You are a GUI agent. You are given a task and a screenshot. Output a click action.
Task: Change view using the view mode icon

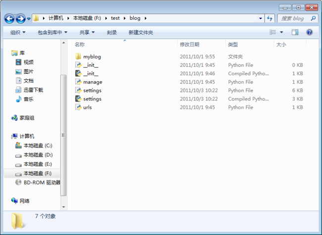(x=273, y=32)
